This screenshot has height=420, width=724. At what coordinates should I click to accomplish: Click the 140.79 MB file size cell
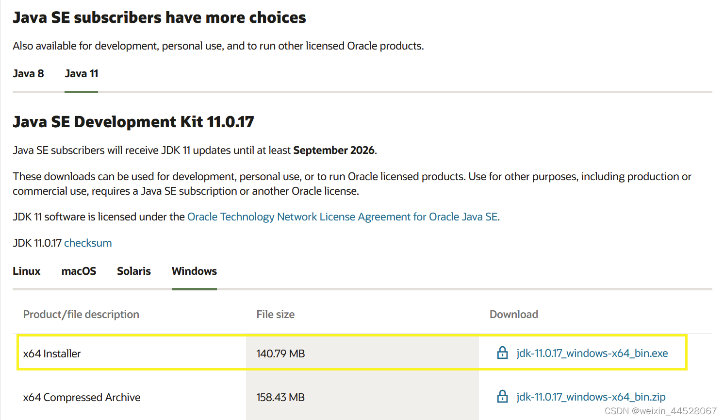tap(280, 354)
